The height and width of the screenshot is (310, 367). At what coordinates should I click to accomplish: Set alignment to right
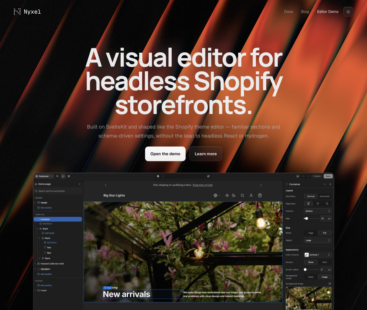point(327,204)
